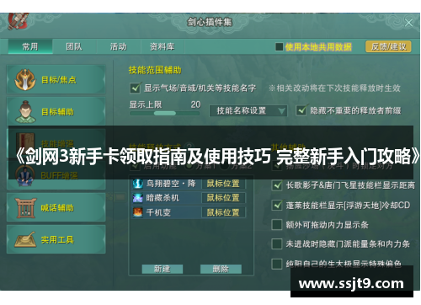Toggle 蓬莱技能栏显示[浮游天地]冷却CD checkbox
The height and width of the screenshot is (305, 421).
point(277,205)
